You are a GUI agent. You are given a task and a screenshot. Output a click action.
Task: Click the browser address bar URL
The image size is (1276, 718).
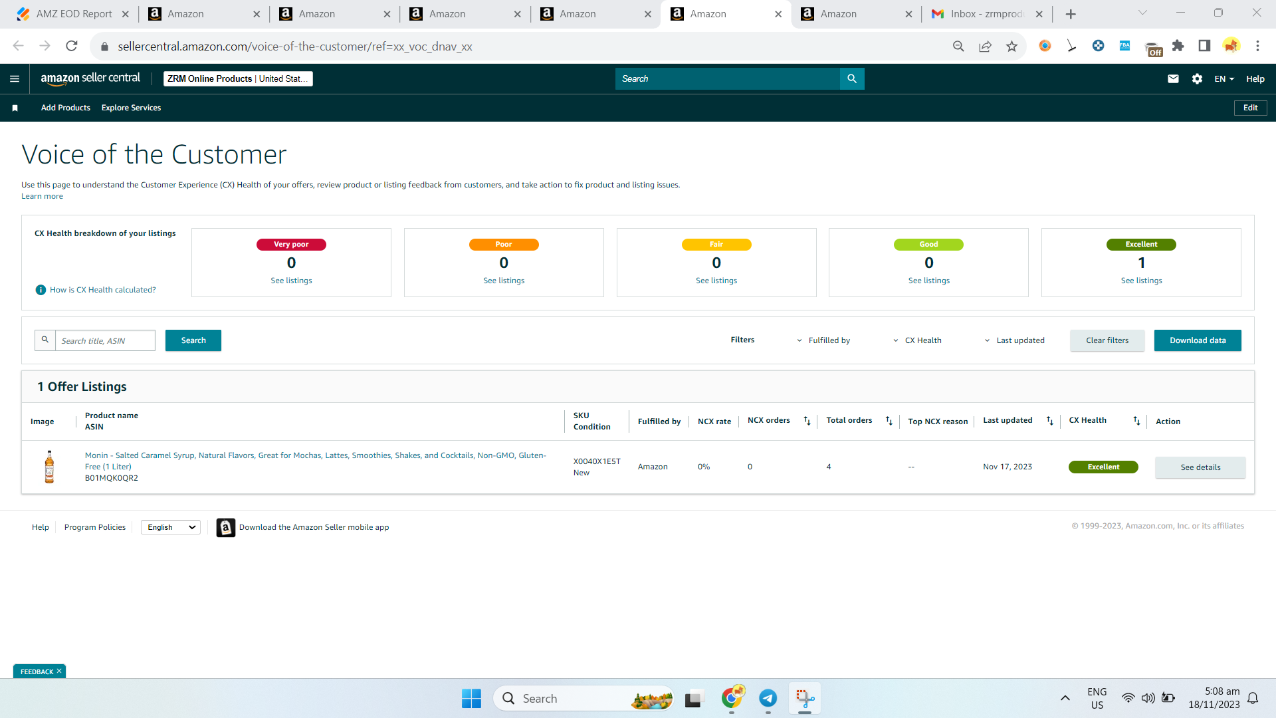295,47
